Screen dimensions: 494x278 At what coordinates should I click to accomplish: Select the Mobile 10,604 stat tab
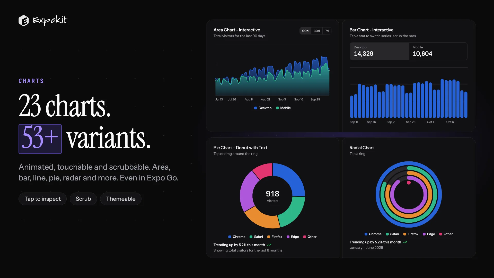click(x=438, y=51)
